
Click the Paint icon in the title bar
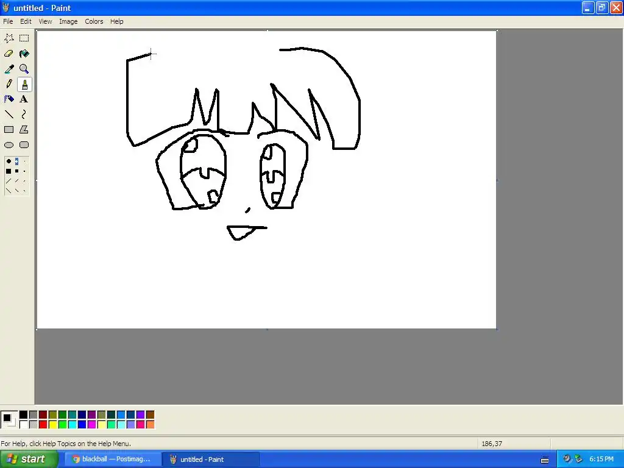pyautogui.click(x=5, y=7)
